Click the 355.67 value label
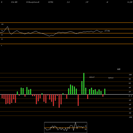Screen dimensions: 133x133 tap(92, 77)
